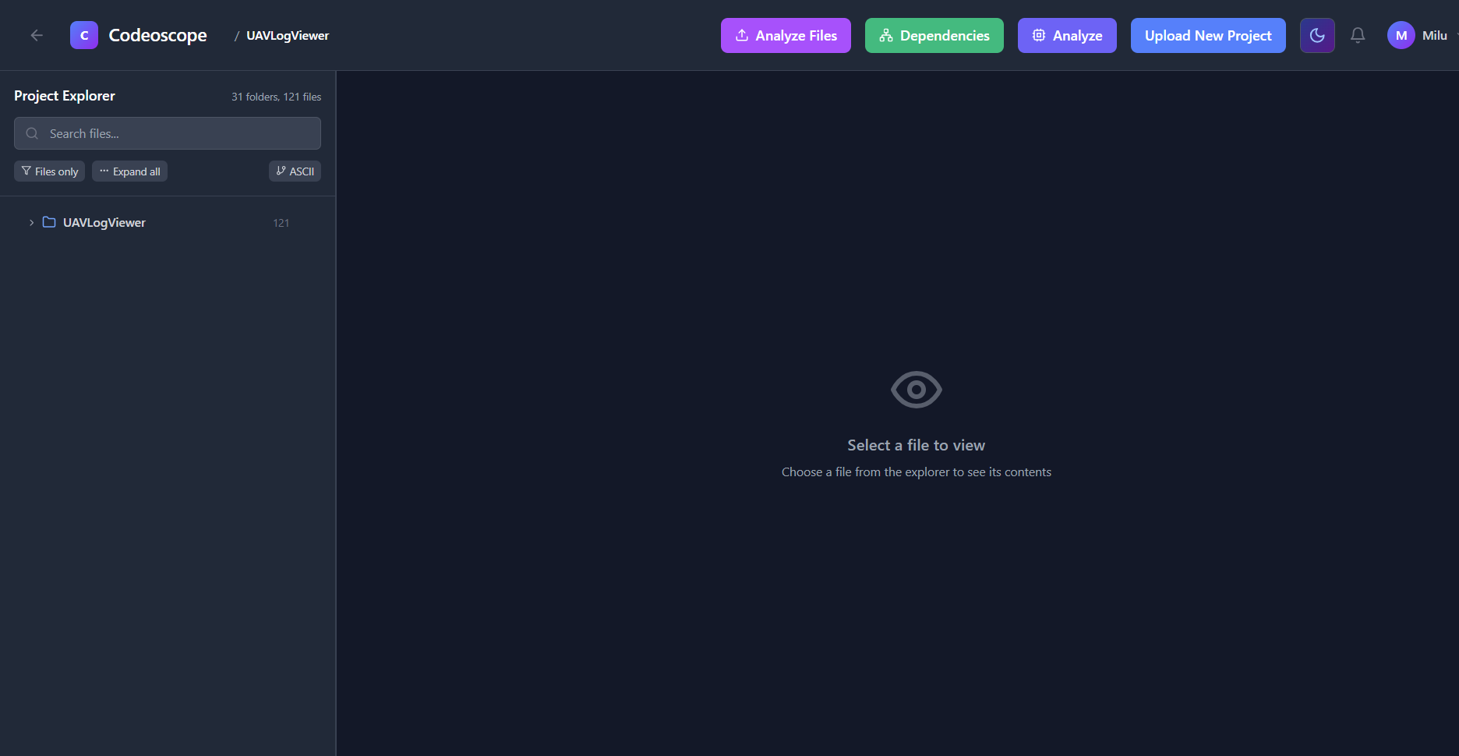This screenshot has width=1459, height=756.
Task: Click Expand all in explorer
Action: click(129, 171)
